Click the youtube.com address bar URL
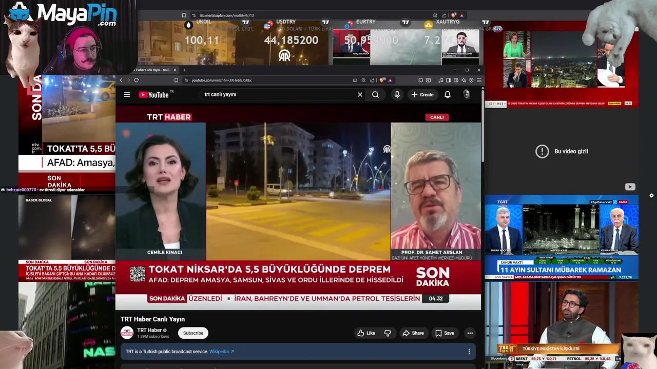 (x=222, y=80)
